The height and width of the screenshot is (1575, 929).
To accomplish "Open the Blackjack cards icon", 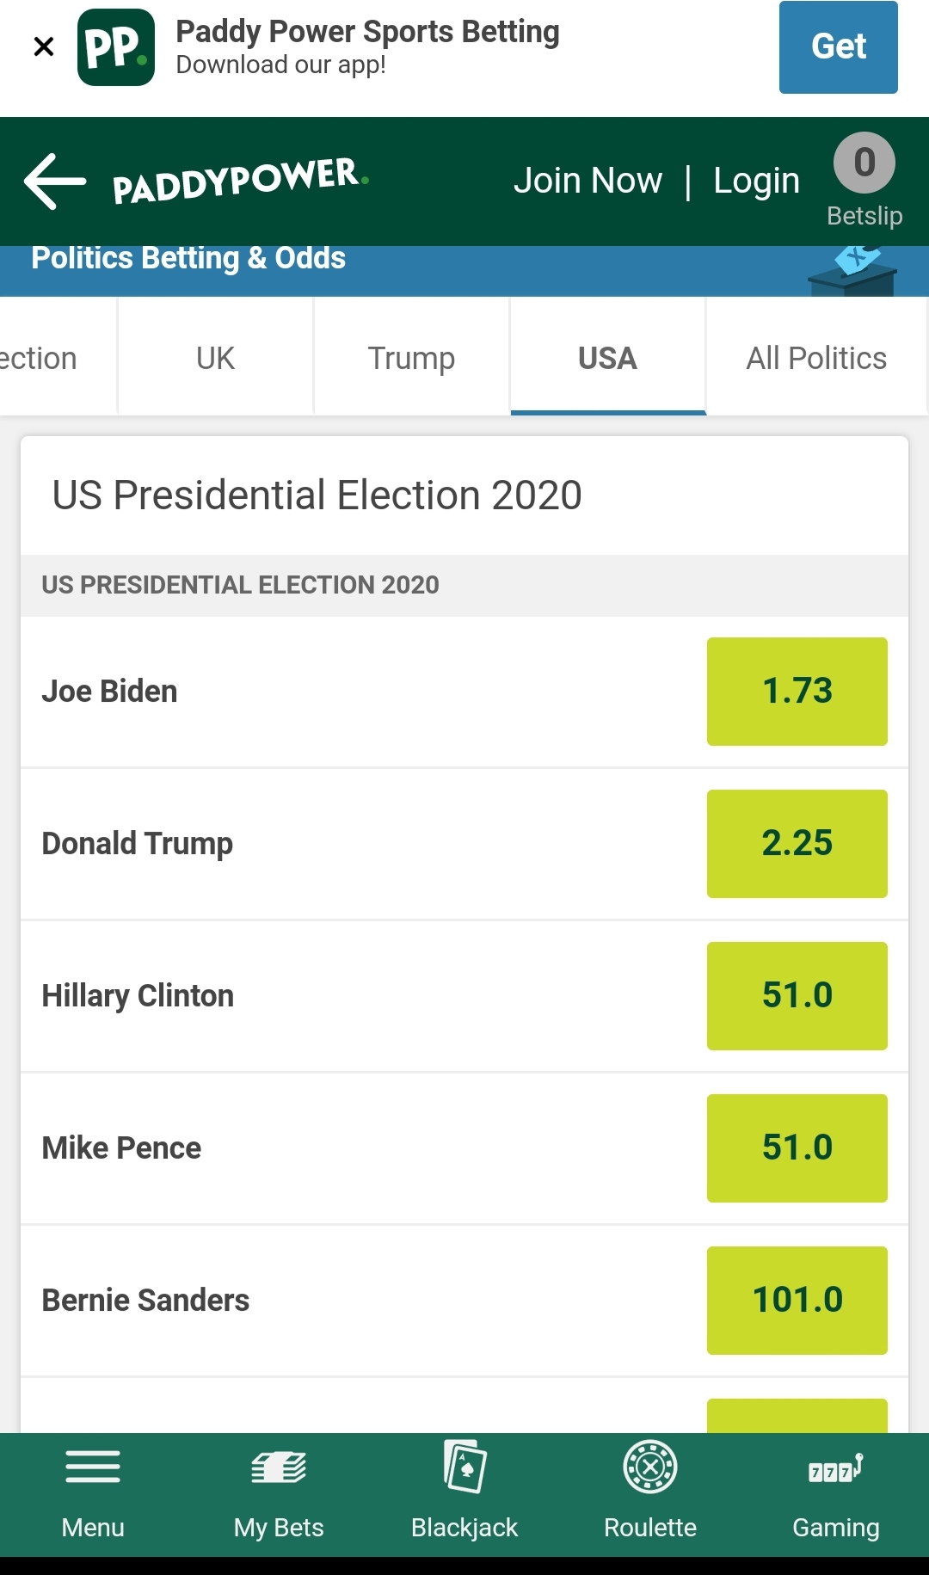I will [464, 1466].
